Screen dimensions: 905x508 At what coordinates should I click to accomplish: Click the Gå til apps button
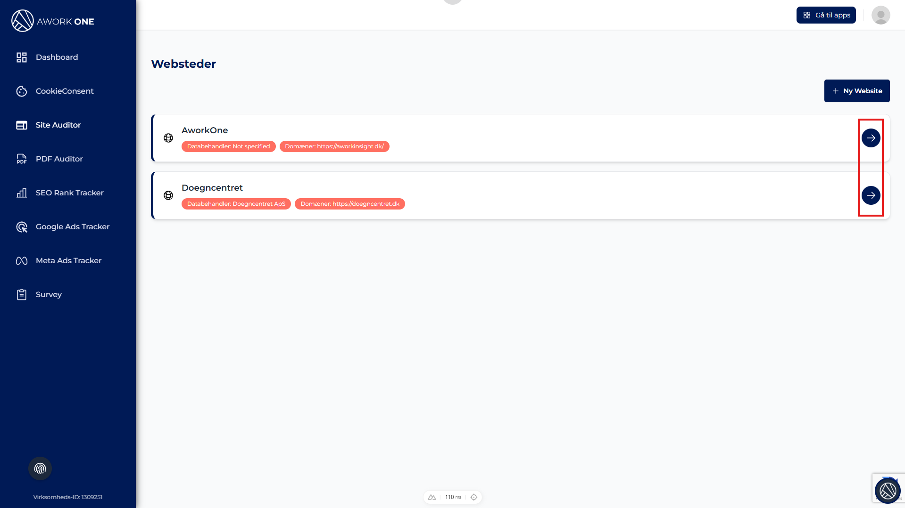pos(826,15)
